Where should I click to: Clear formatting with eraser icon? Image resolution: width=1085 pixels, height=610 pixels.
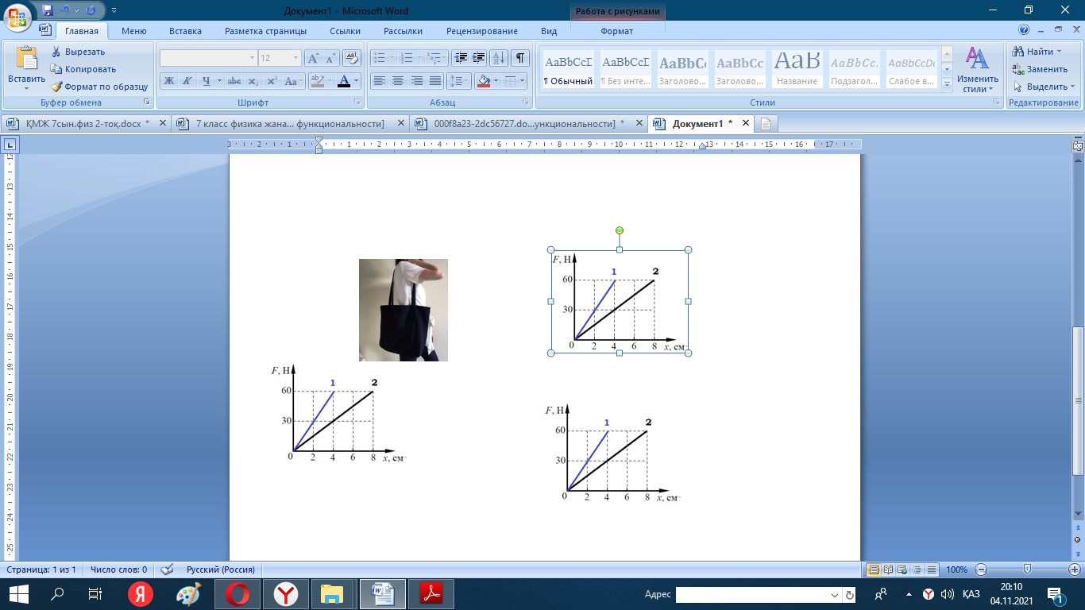pyautogui.click(x=352, y=58)
